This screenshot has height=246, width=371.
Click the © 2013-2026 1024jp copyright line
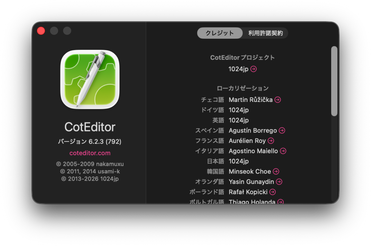(90, 179)
